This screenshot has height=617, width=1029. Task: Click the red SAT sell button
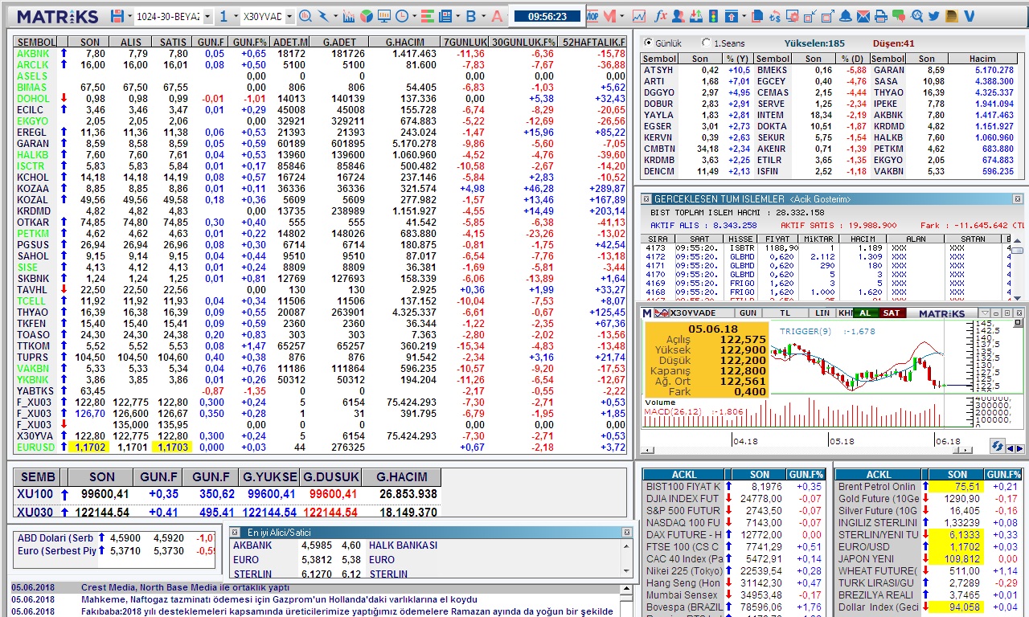tap(891, 313)
